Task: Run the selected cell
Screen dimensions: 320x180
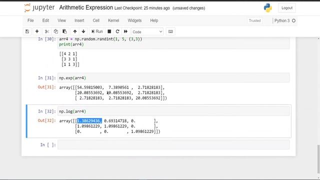Action: [97, 31]
